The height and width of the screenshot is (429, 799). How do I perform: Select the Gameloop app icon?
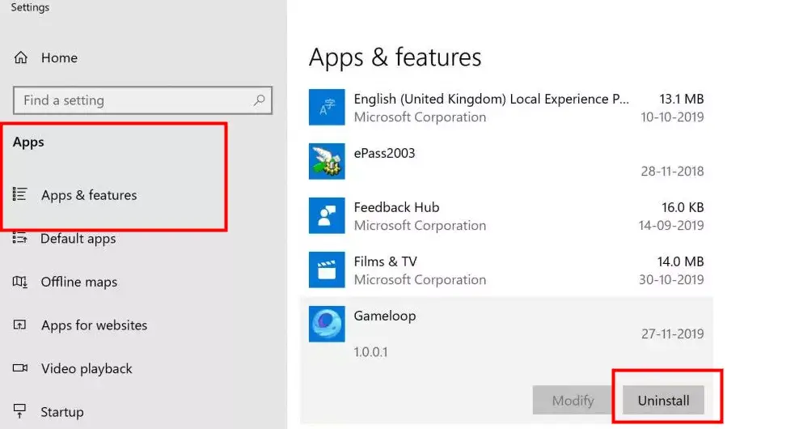pos(327,324)
